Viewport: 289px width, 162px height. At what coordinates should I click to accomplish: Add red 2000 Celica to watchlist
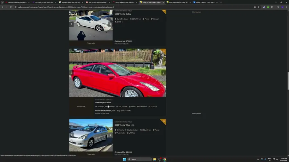[x=164, y=51]
